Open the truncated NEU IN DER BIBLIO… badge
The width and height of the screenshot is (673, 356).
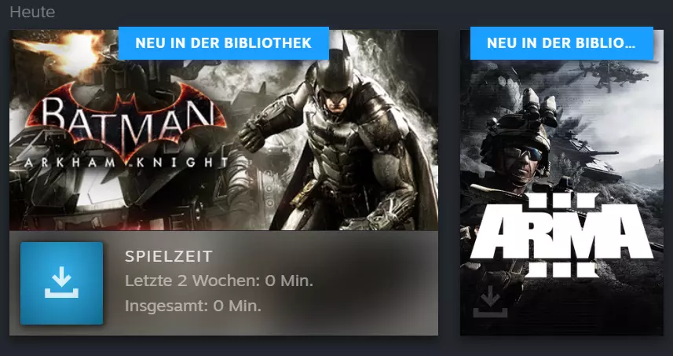click(561, 43)
